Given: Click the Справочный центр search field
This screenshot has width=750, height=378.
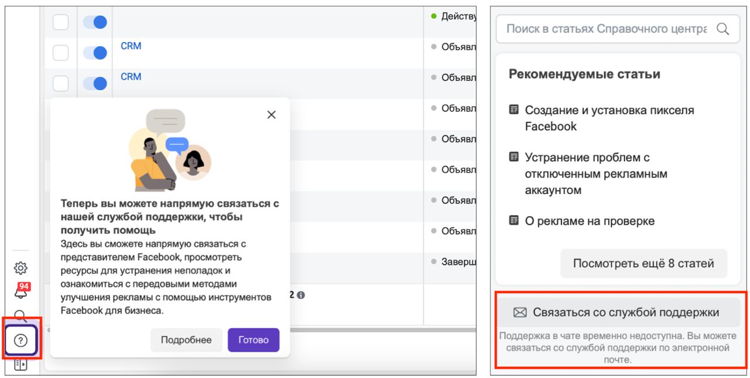Looking at the screenshot, I should tap(604, 29).
